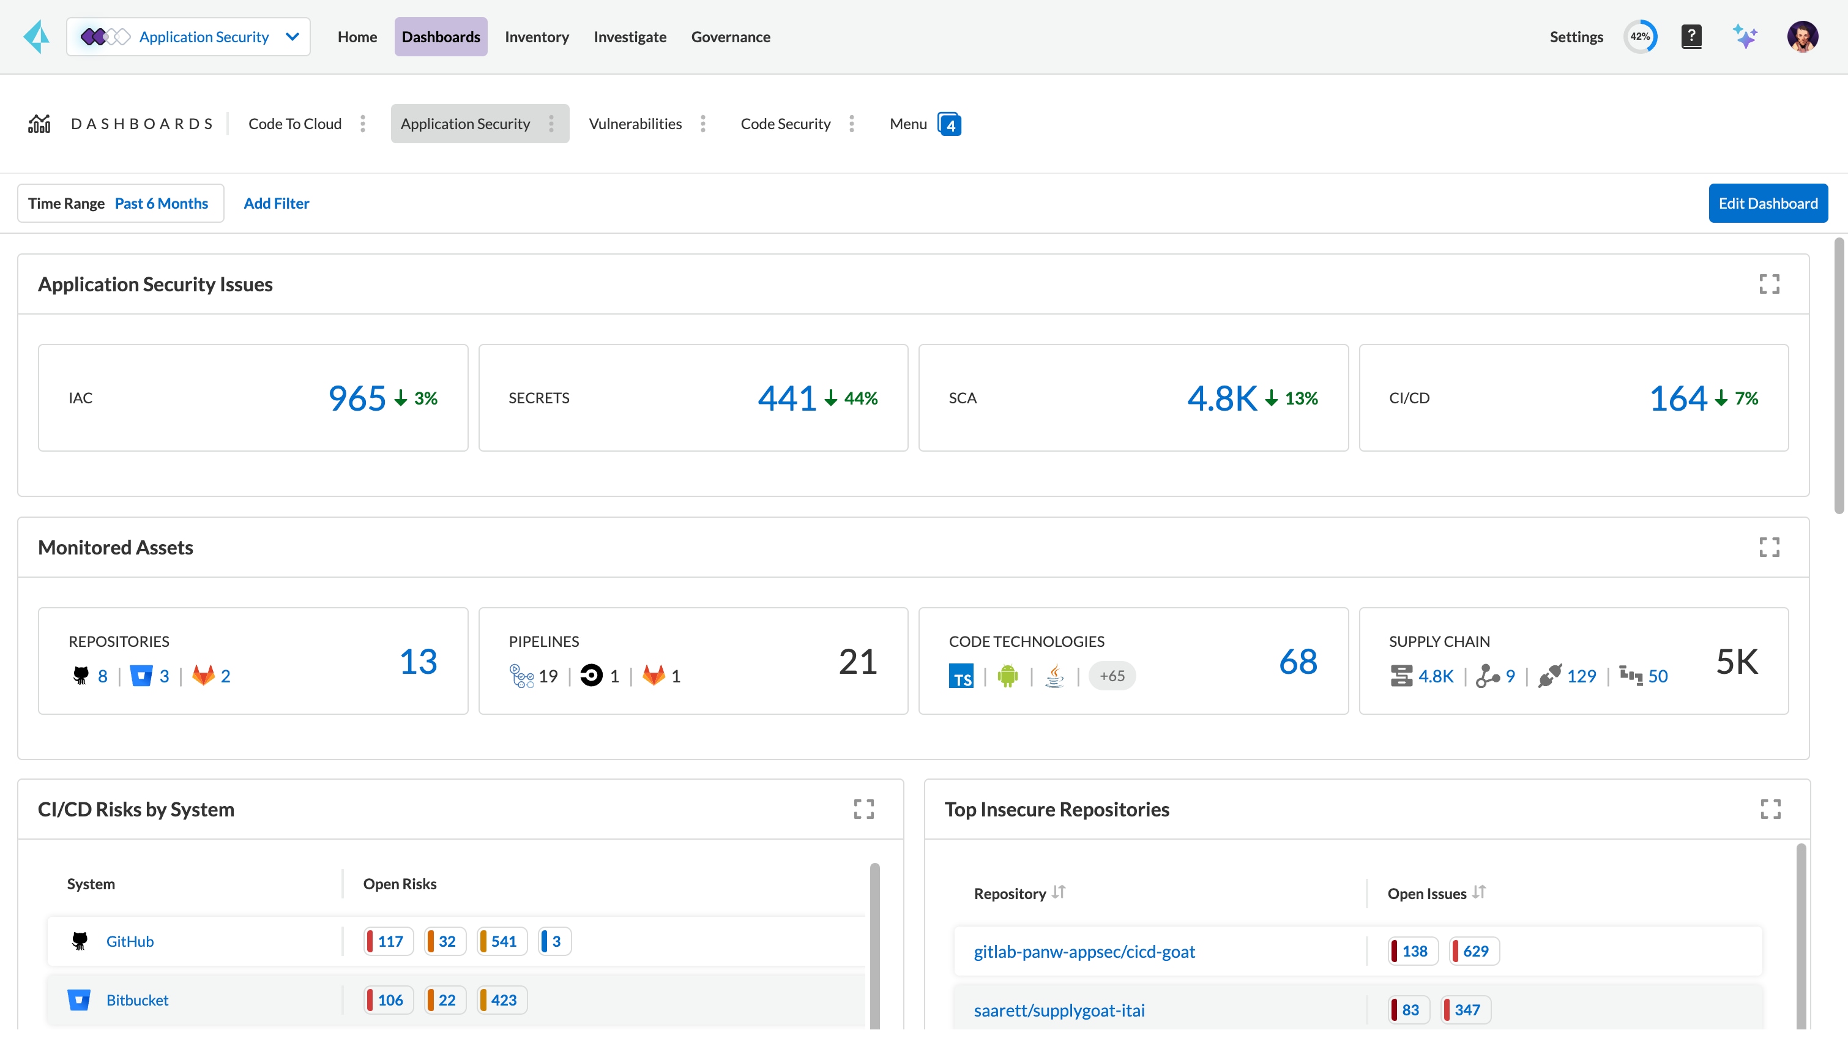Click the +65 code technologies badge

click(1111, 676)
